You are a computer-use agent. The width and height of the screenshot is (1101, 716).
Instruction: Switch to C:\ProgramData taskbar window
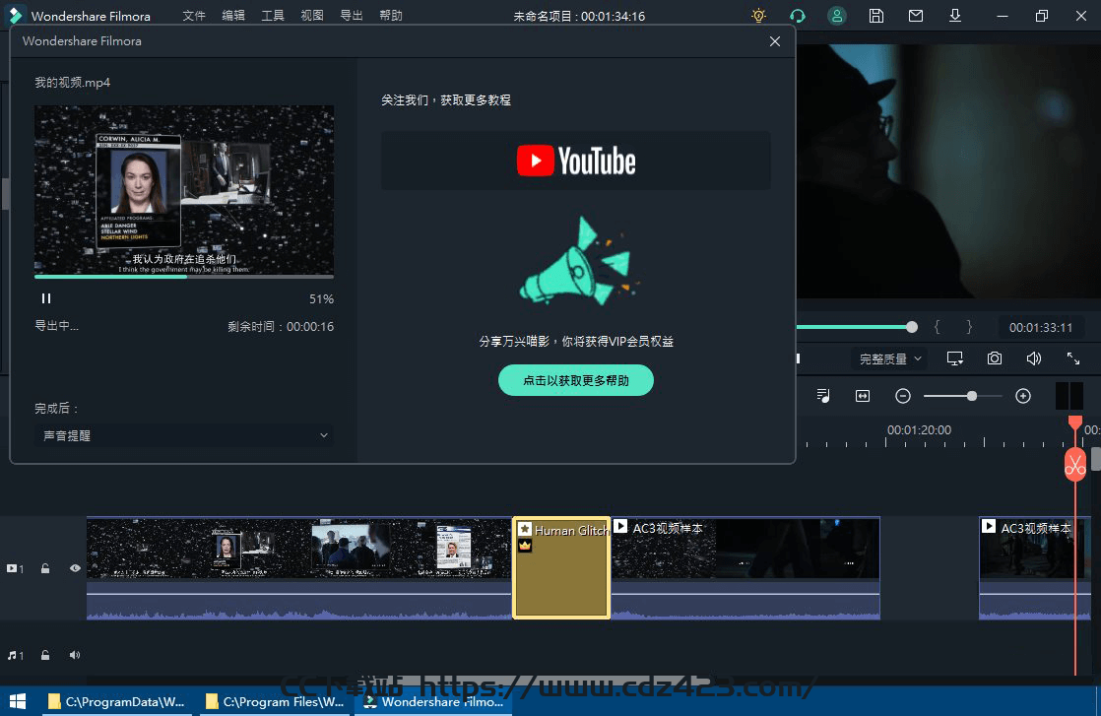click(x=116, y=701)
